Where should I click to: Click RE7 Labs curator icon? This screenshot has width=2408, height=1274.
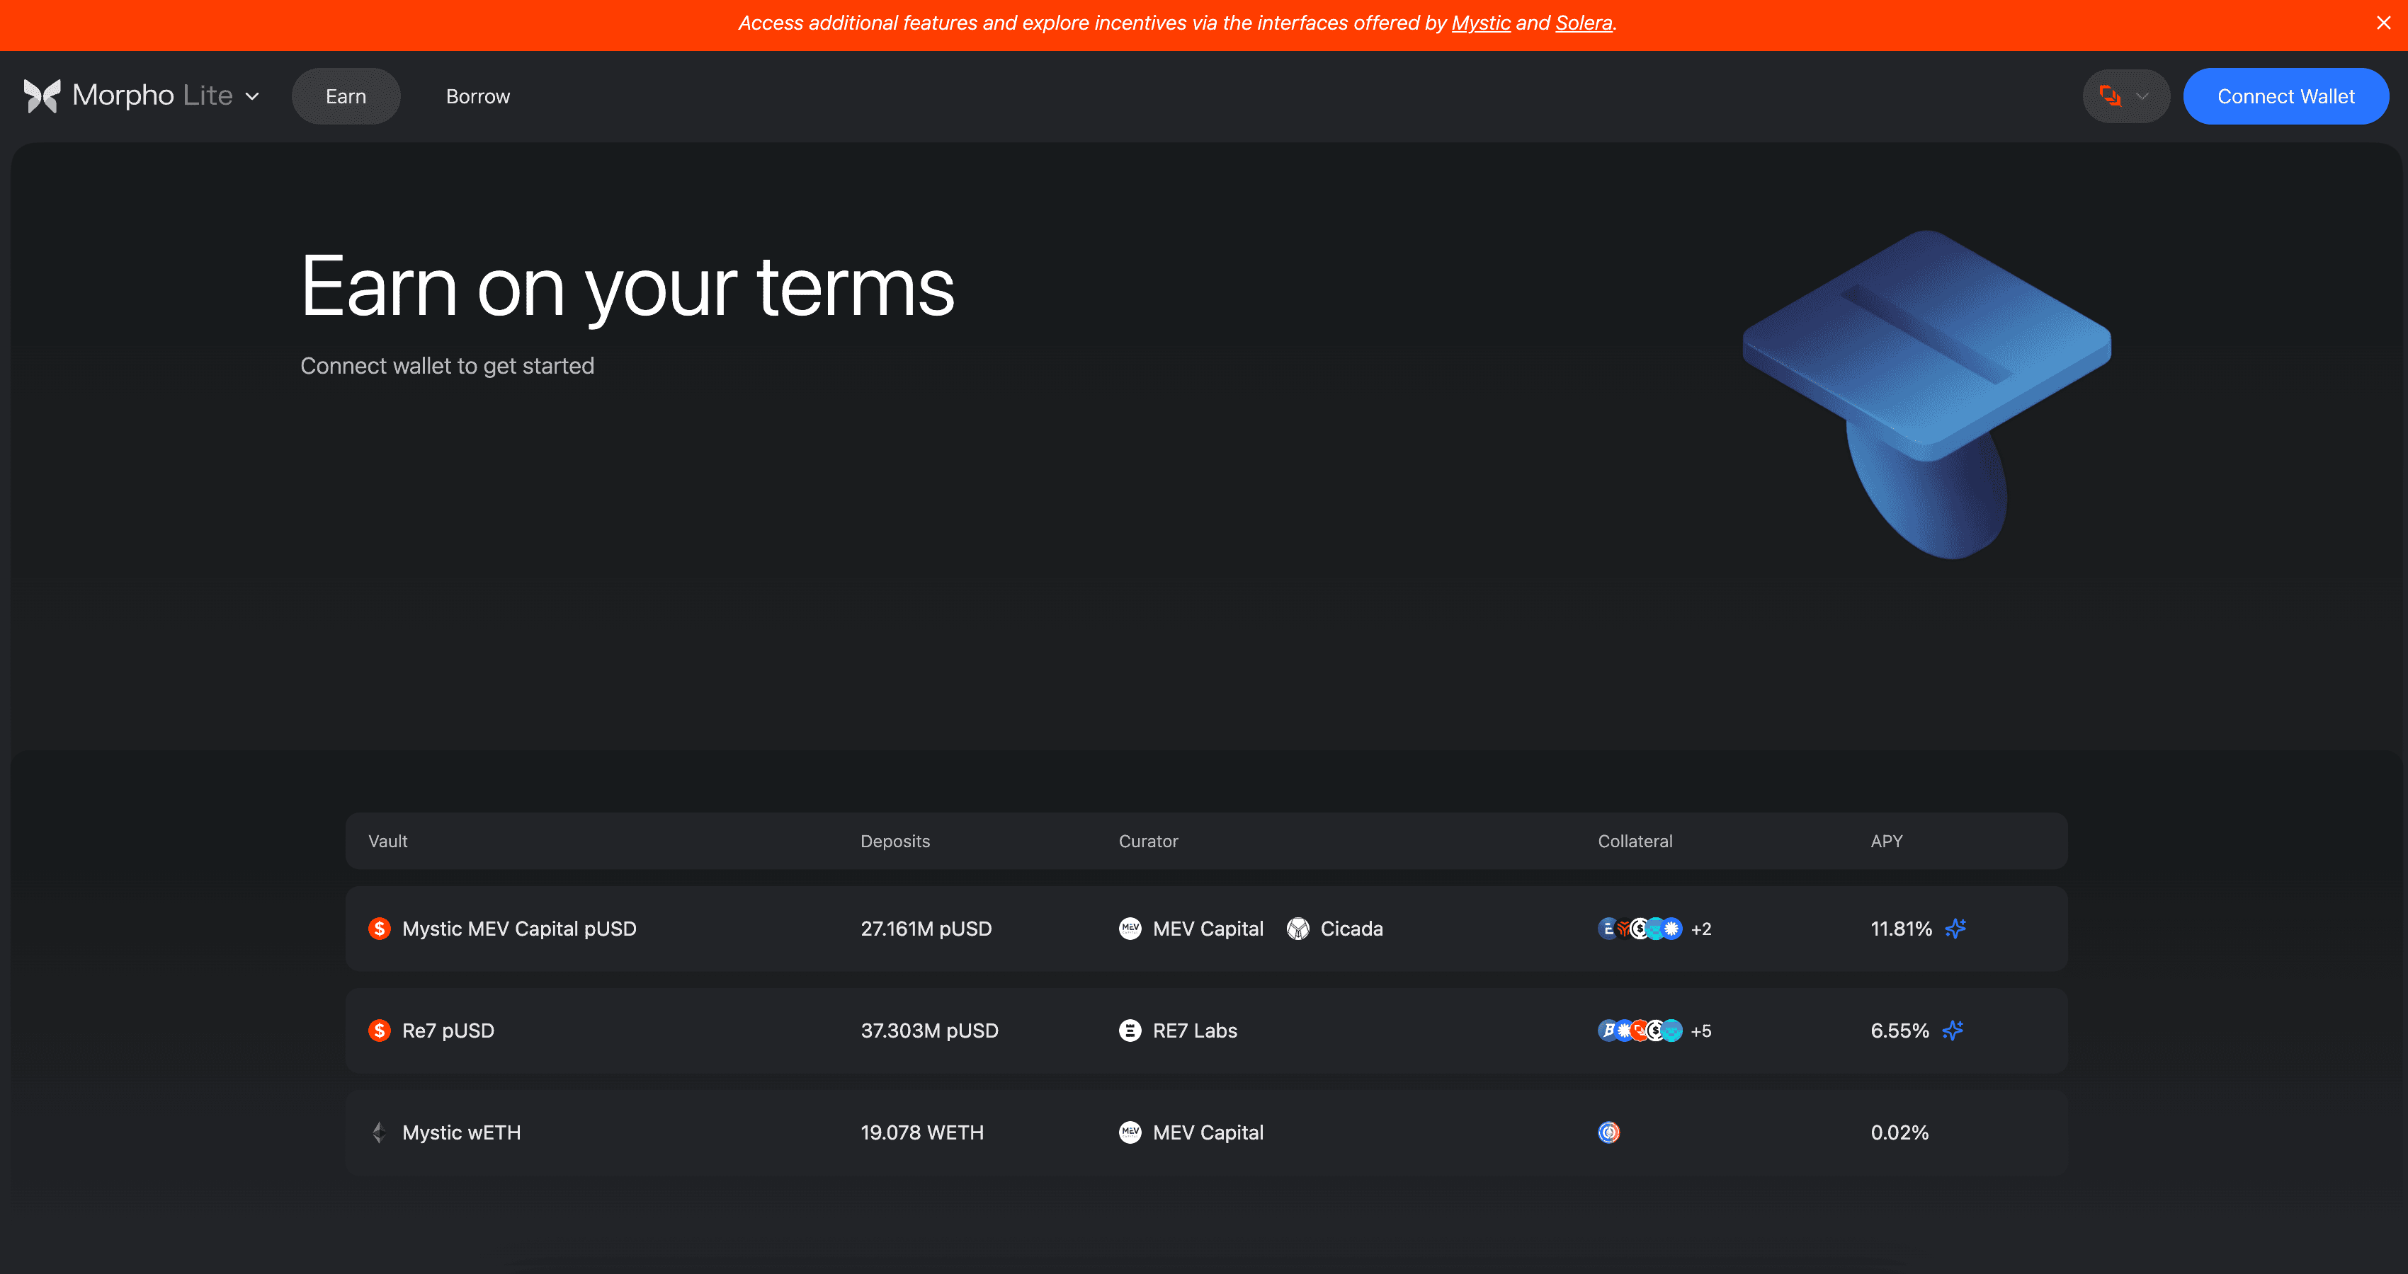click(x=1130, y=1031)
